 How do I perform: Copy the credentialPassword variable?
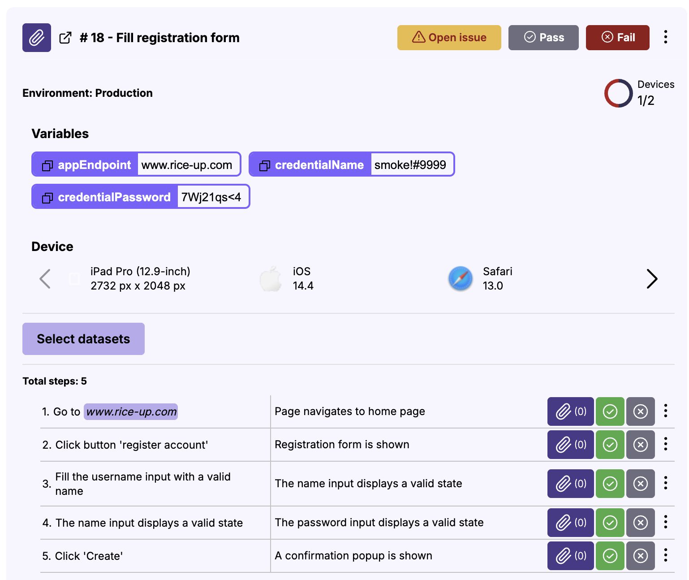pyautogui.click(x=47, y=198)
